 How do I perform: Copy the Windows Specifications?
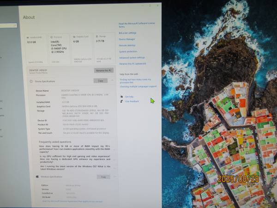click(103, 177)
